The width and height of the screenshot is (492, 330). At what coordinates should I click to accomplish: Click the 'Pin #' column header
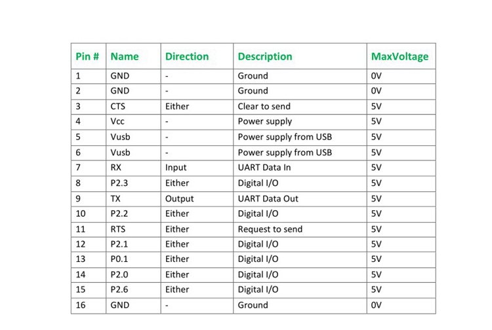87,56
